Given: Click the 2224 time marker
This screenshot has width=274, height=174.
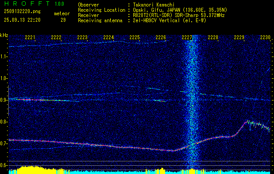Looking at the screenshot, I should pos(108,37).
